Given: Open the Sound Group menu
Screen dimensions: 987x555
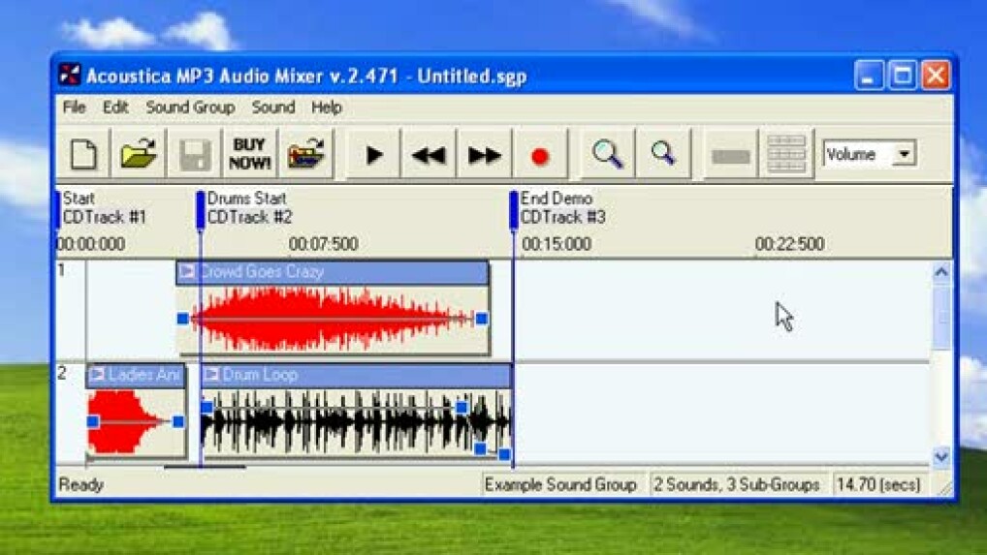Looking at the screenshot, I should click(190, 108).
